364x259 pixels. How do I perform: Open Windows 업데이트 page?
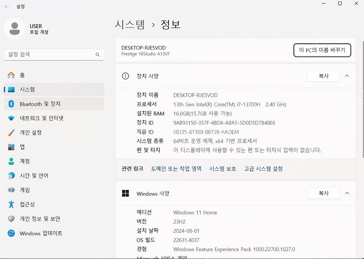click(54, 233)
